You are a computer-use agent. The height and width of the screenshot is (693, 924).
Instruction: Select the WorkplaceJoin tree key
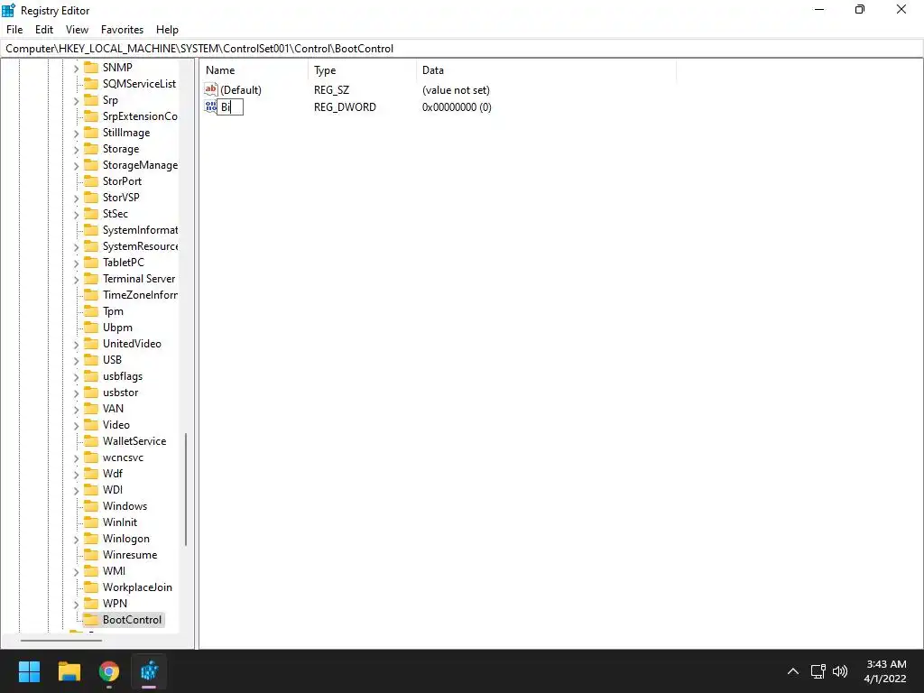pyautogui.click(x=137, y=587)
